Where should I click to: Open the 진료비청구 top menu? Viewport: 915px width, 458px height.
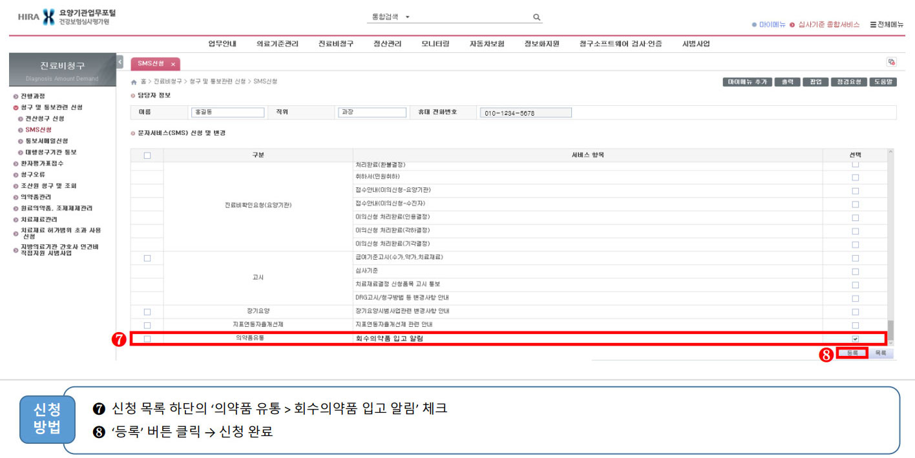tap(335, 44)
